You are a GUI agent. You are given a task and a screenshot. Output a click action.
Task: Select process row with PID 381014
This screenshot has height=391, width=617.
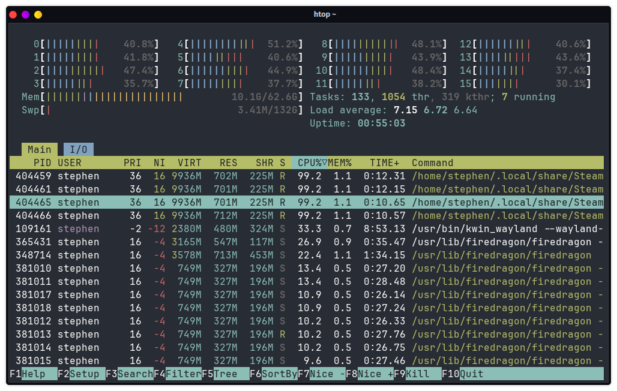pyautogui.click(x=307, y=347)
